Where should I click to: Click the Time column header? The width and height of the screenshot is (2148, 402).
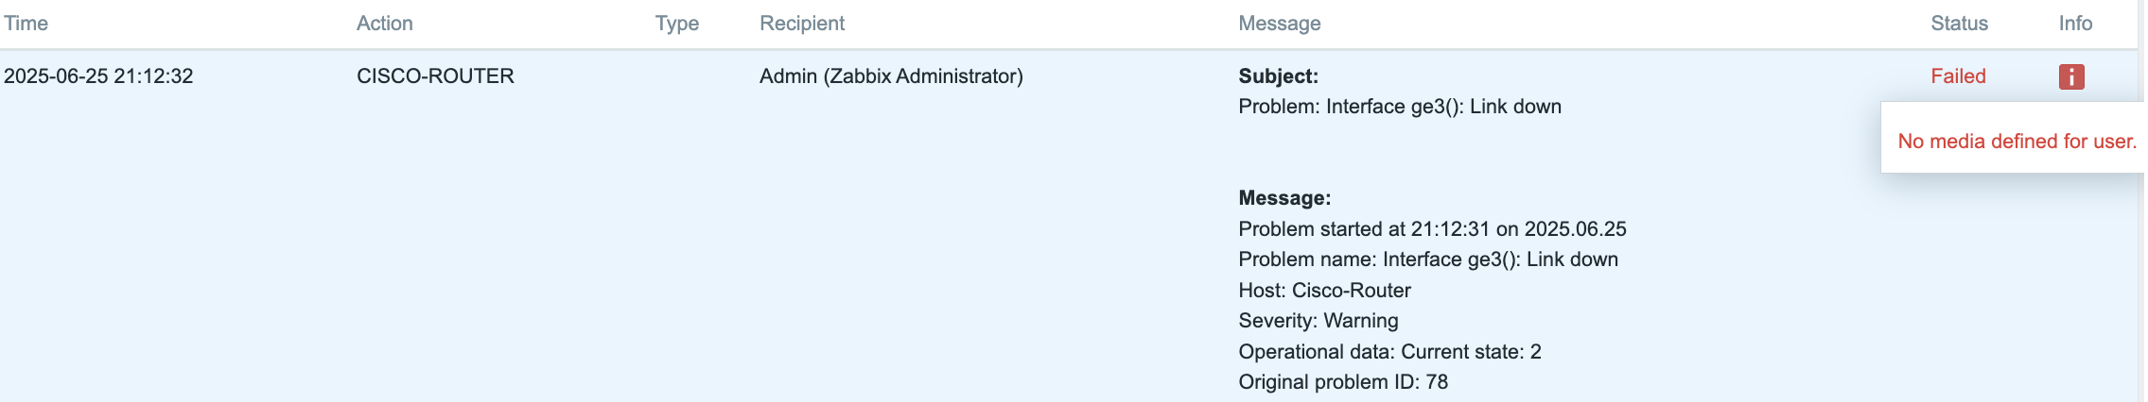pos(26,24)
